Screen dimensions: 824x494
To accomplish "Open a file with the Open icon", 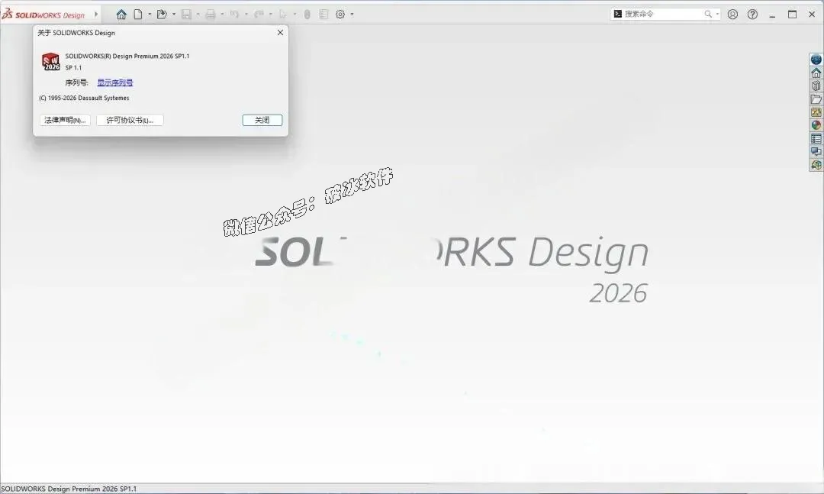I will click(162, 15).
